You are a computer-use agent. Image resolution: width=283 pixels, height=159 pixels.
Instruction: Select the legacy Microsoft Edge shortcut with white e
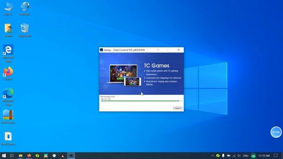point(8,53)
